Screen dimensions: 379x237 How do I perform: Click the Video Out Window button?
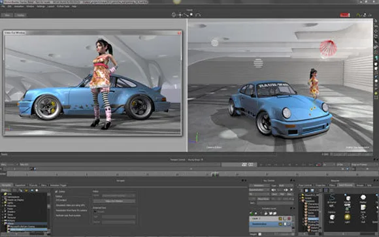coord(114,201)
